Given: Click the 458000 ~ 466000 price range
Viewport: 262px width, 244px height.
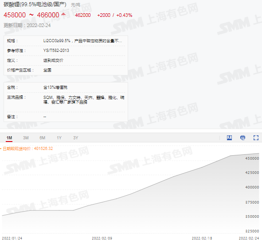Looking at the screenshot, I should click(31, 15).
